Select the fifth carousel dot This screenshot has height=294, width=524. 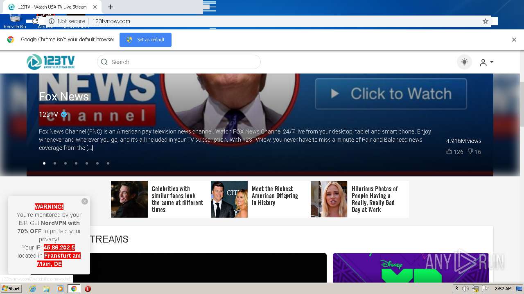pyautogui.click(x=87, y=163)
